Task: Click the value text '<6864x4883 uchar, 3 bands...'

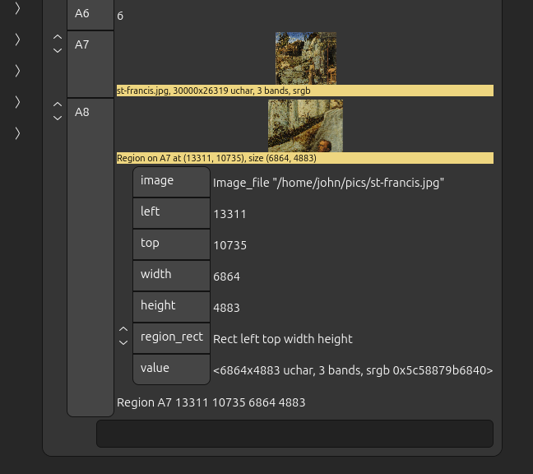Action: 353,370
